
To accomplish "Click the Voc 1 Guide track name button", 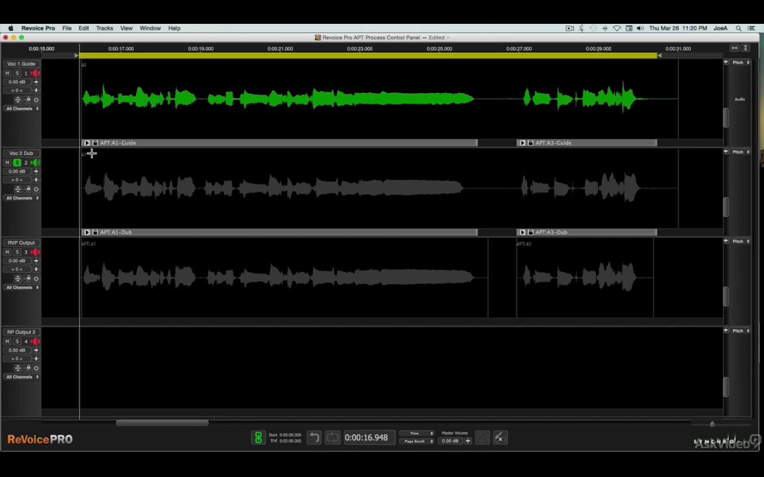I will click(x=21, y=64).
